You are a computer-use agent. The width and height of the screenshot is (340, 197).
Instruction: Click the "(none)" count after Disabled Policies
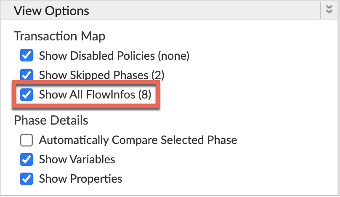pyautogui.click(x=173, y=56)
